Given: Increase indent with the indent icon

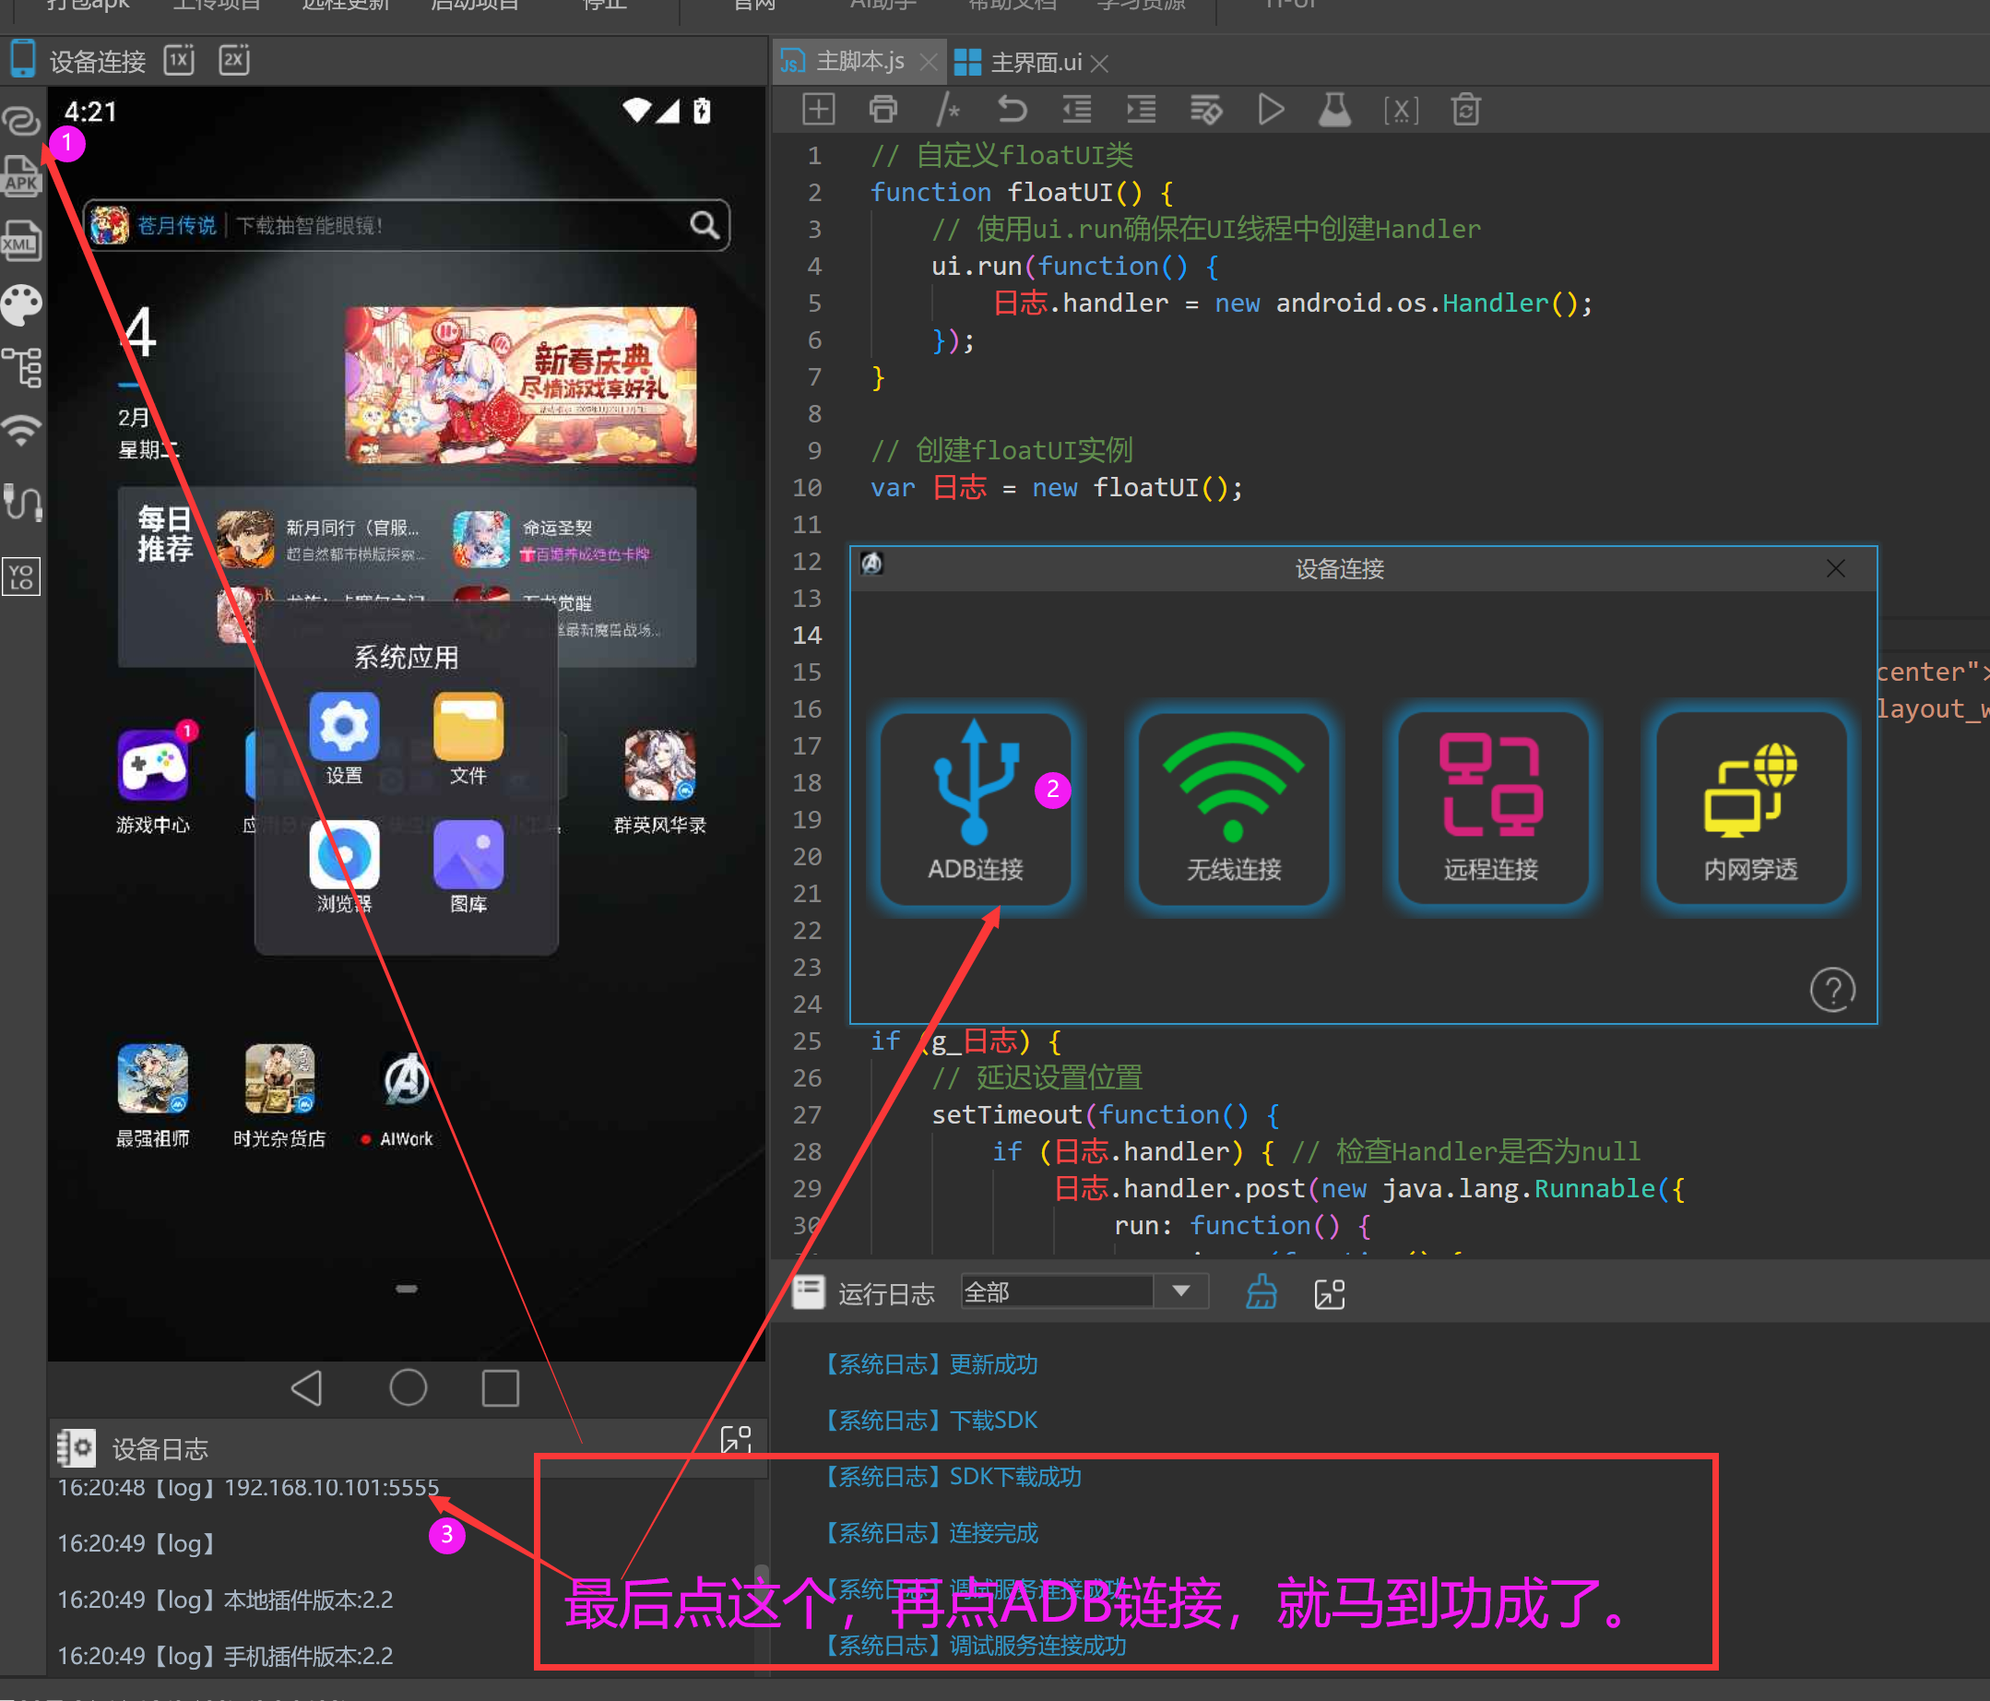Looking at the screenshot, I should click(1141, 110).
